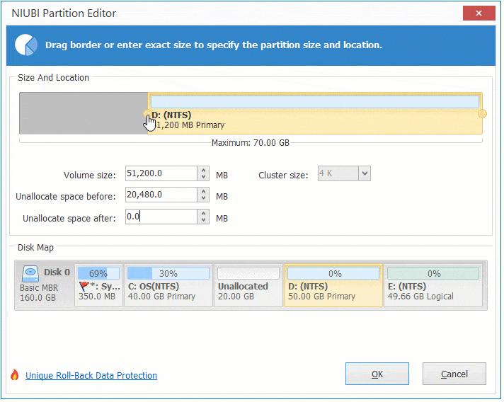
Task: Click the gray unallocated area in size bar
Action: (83, 114)
